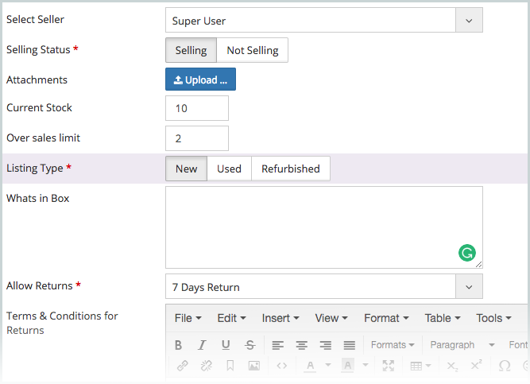Screen dimensions: 530x384
Task: Open the Select Seller dropdown
Action: pos(324,21)
